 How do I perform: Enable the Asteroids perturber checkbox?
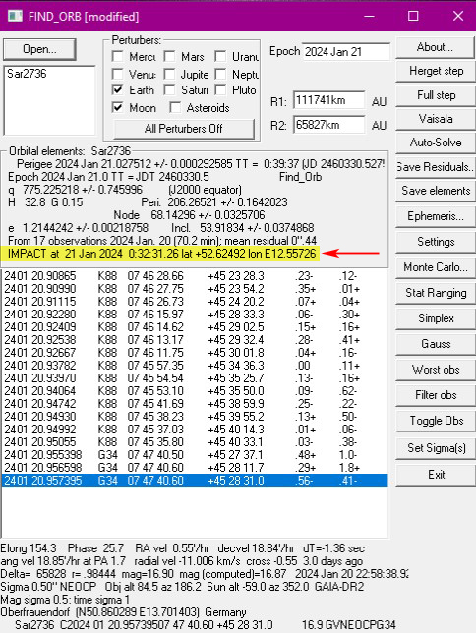click(x=175, y=108)
